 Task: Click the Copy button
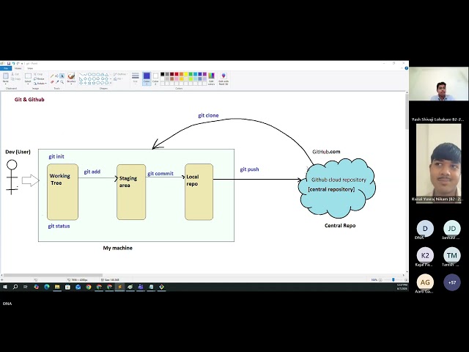pos(15,79)
